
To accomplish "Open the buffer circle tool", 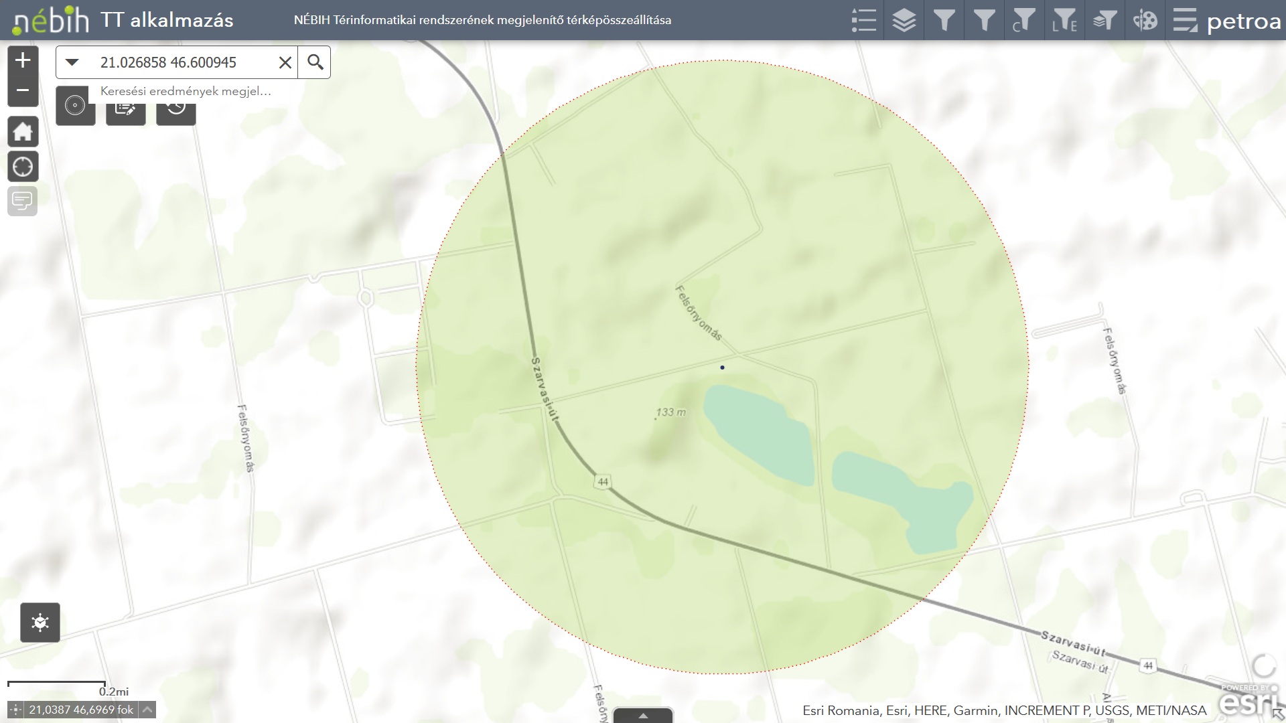I will coord(75,106).
